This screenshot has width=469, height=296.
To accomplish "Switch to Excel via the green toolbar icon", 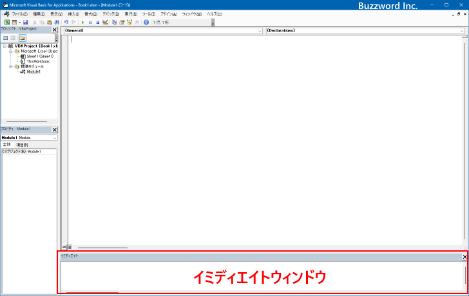I will click(6, 22).
